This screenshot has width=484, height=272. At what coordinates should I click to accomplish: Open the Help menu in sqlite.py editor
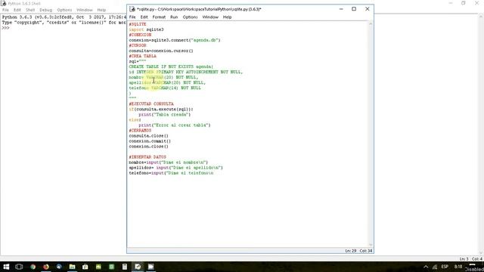coord(227,17)
